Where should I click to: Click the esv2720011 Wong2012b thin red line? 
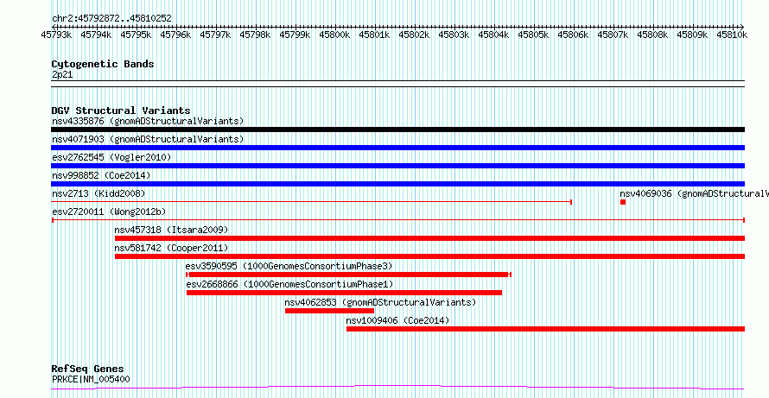pyautogui.click(x=397, y=220)
